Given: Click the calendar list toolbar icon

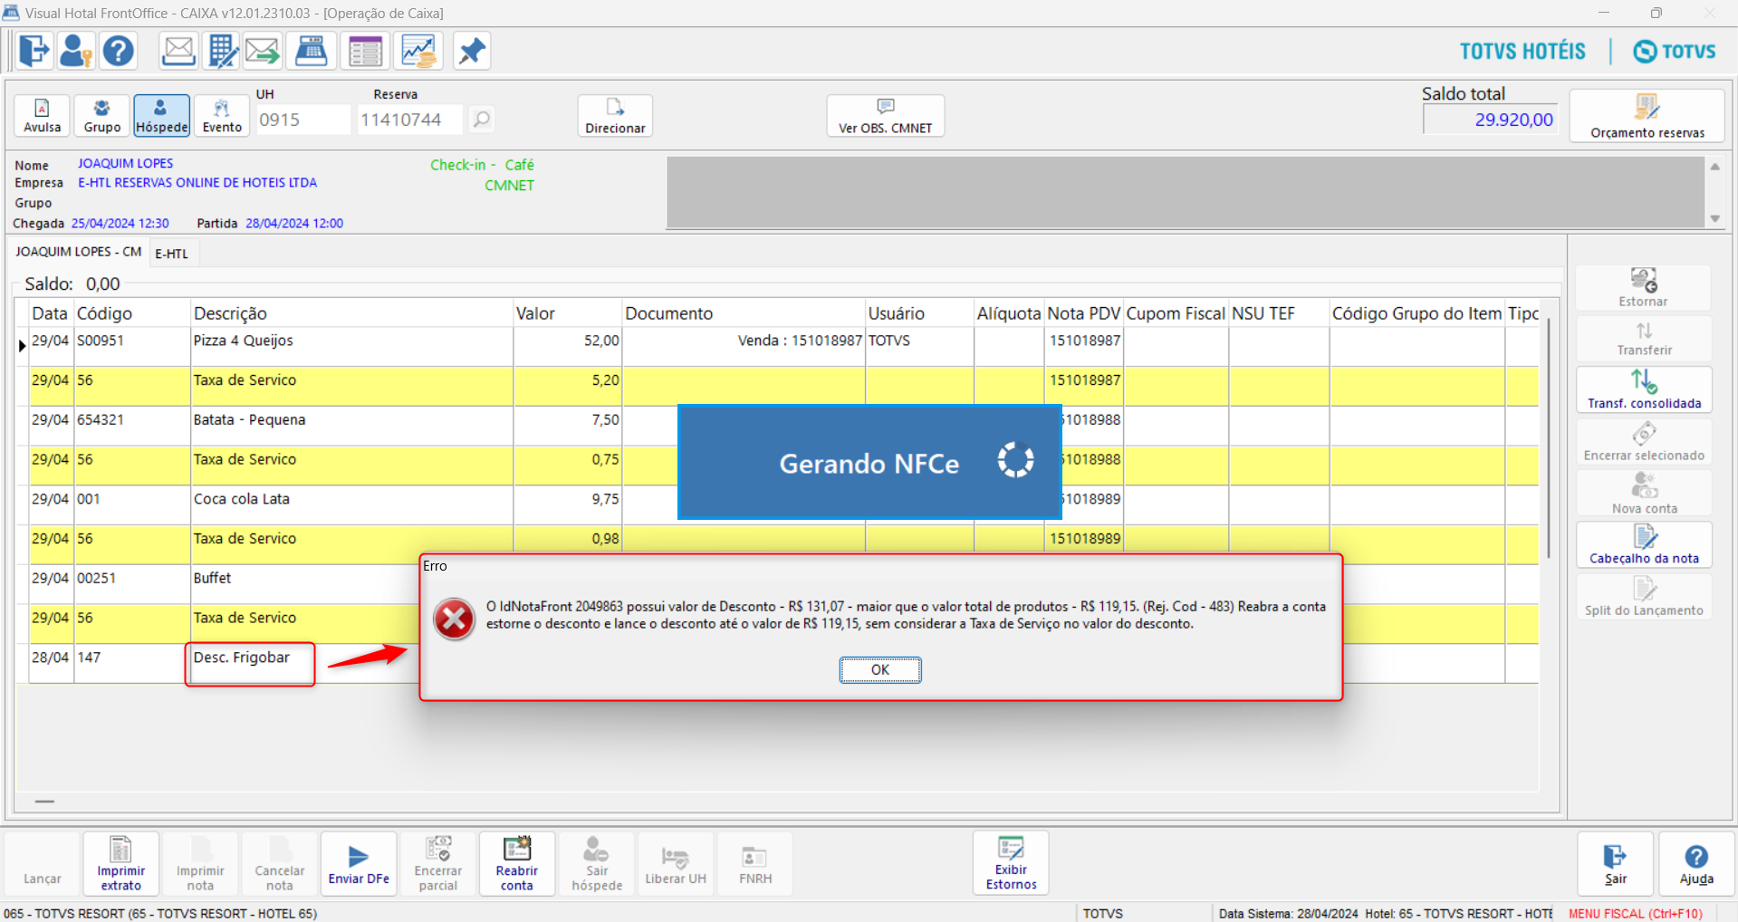Looking at the screenshot, I should coord(365,51).
